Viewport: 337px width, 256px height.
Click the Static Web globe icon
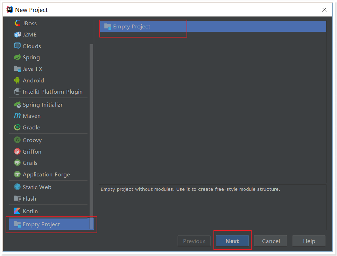17,187
